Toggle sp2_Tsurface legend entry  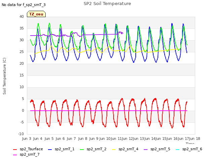(x=28, y=149)
